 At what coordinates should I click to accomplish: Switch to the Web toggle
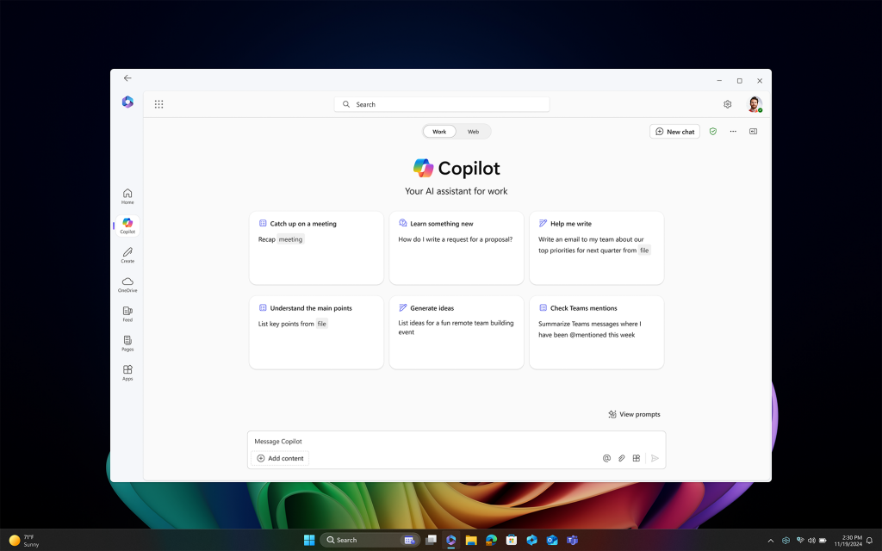pyautogui.click(x=473, y=131)
